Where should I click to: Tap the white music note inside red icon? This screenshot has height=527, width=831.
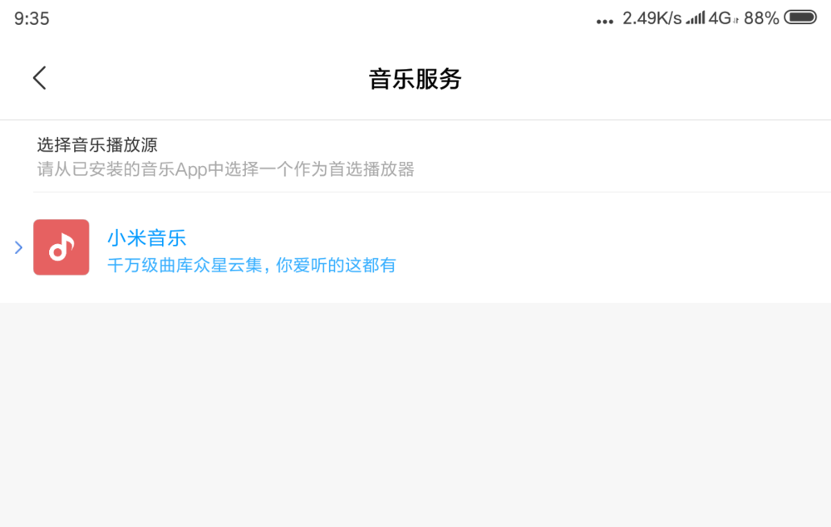(61, 247)
